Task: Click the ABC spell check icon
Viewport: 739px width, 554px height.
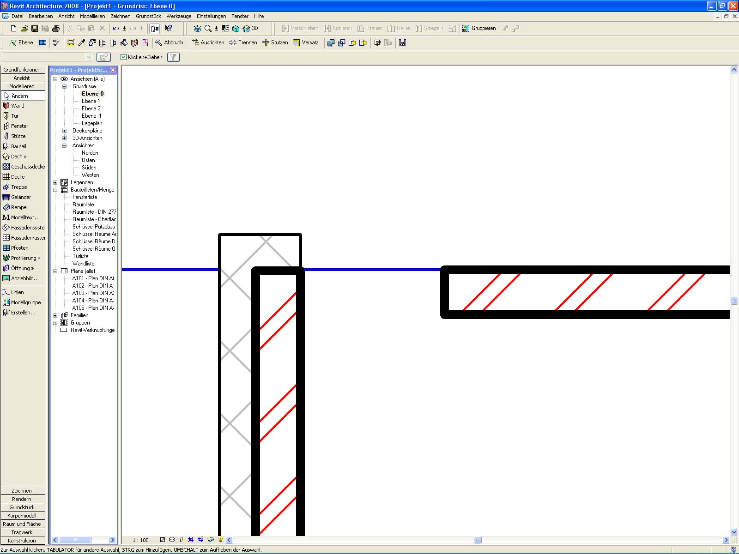Action: click(x=56, y=42)
